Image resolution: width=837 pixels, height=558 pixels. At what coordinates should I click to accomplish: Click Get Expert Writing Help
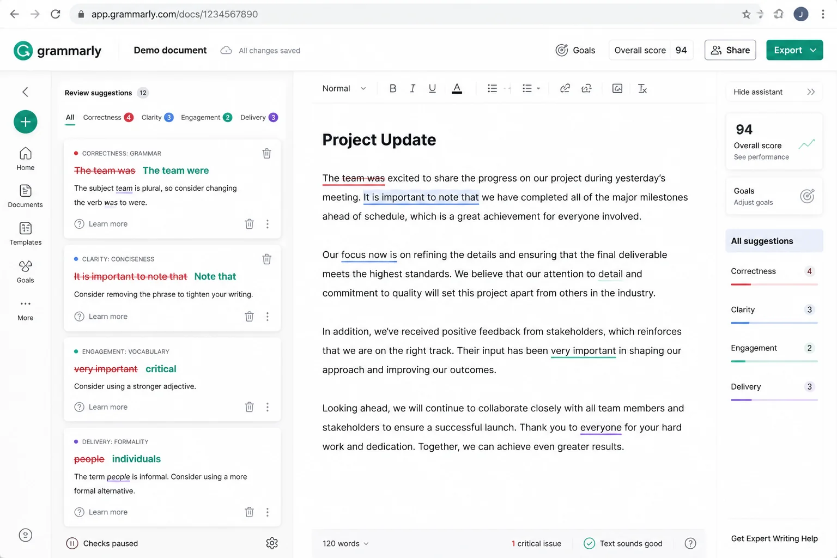774,538
